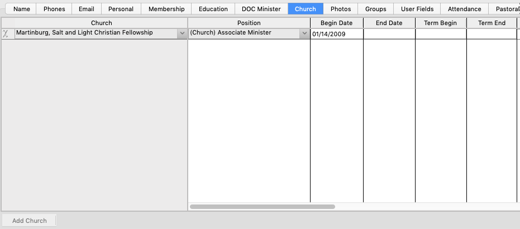This screenshot has width=520, height=229.
Task: Select the DOC Minister tab
Action: click(x=261, y=9)
